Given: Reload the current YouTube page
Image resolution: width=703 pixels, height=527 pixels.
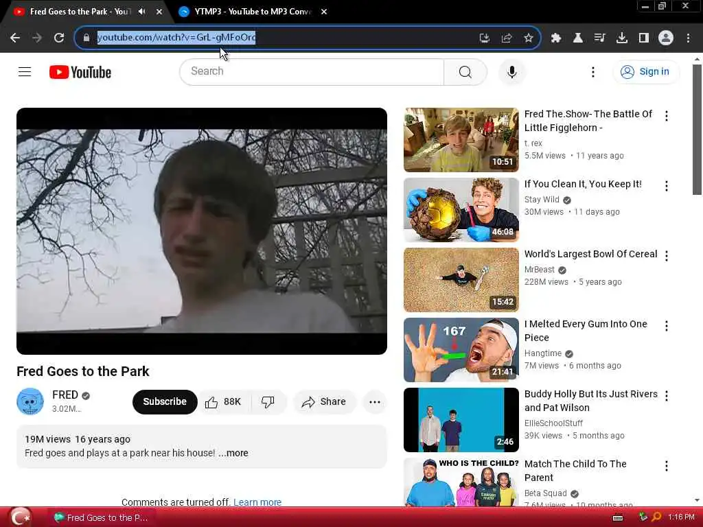Looking at the screenshot, I should tap(59, 38).
